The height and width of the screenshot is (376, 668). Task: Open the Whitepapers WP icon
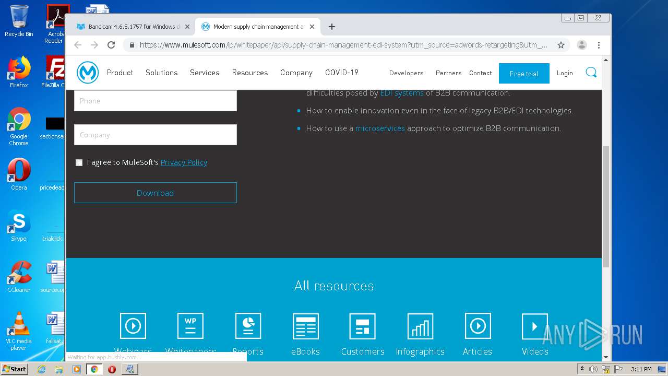pos(190,326)
